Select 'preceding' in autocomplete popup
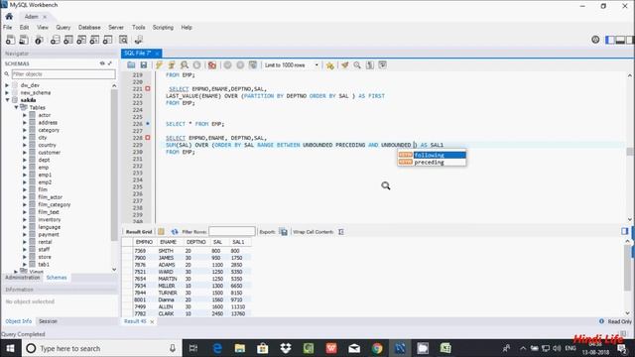 [432, 163]
